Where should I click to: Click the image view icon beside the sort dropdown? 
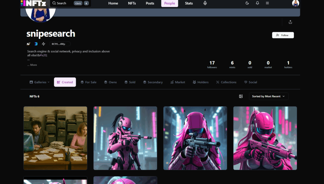[x=241, y=96]
